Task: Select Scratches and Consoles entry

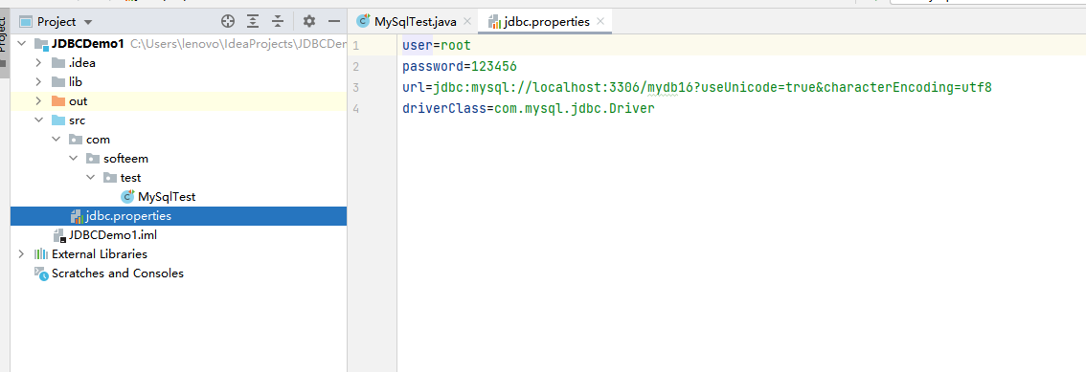Action: click(x=118, y=274)
